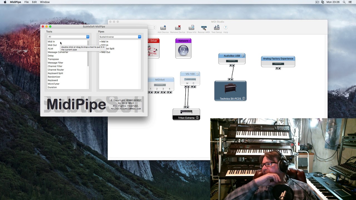The width and height of the screenshot is (356, 200).
Task: Open Notification Center in menu bar
Action: 350,2
